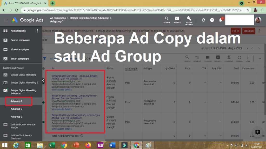Open the Columns icon in table toolbar

[x=208, y=58]
